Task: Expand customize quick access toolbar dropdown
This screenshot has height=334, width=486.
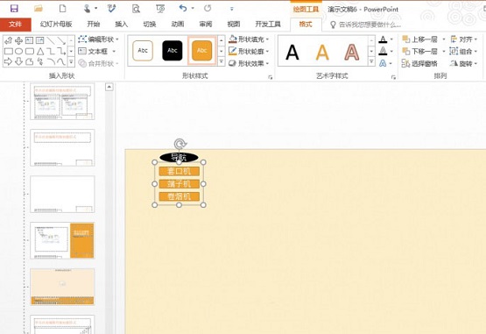Action: point(231,9)
